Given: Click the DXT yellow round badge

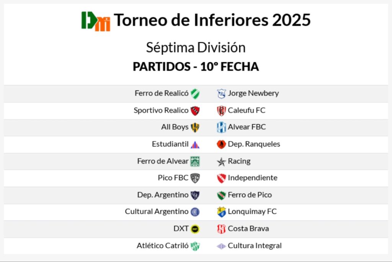Looking at the screenshot, I should (195, 229).
